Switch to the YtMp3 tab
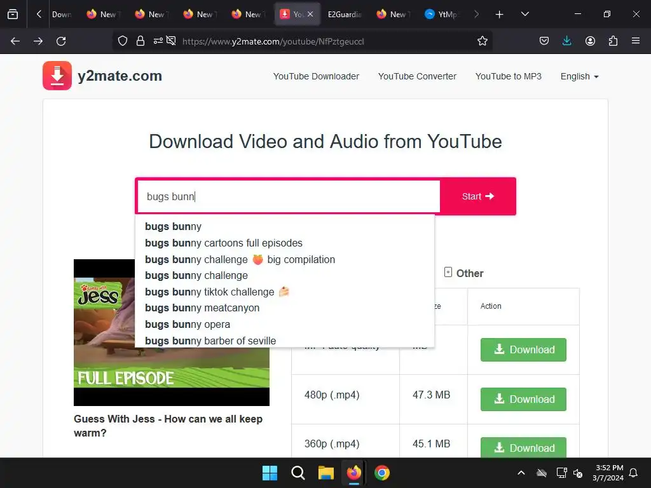This screenshot has width=651, height=488. tap(441, 15)
